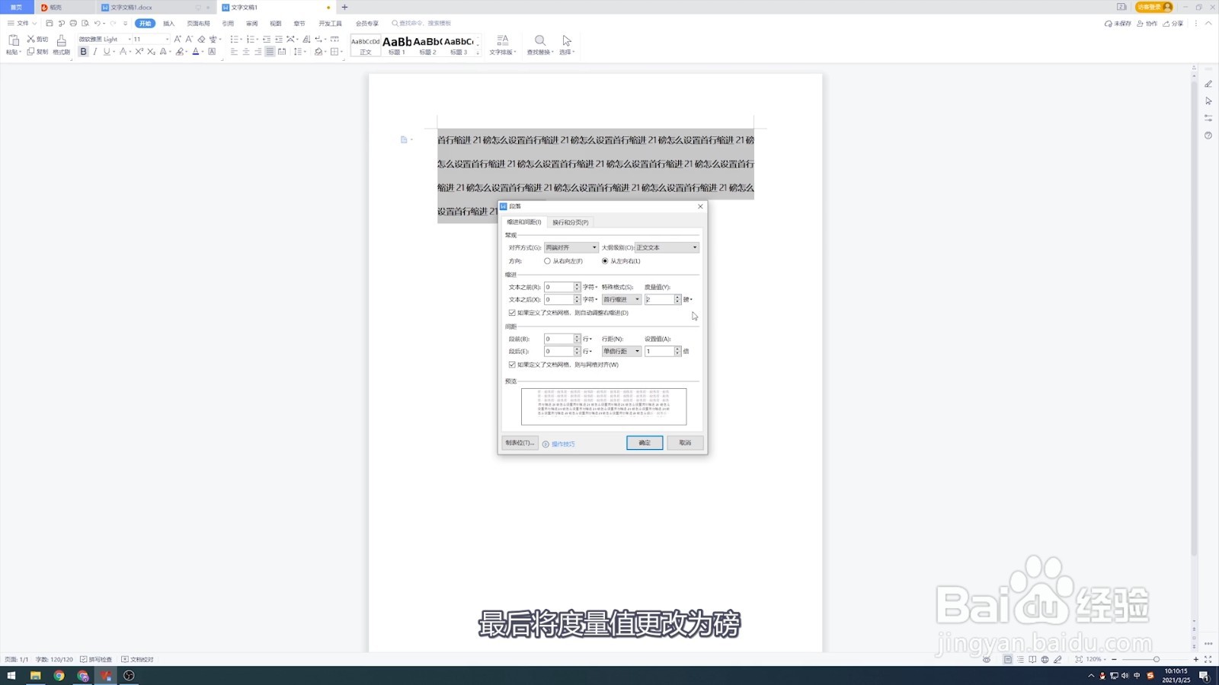
Task: Click the measurement value (度量值) input
Action: pos(659,299)
